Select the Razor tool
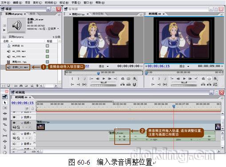This screenshot has width=226, height=167. pyautogui.click(x=5, y=130)
